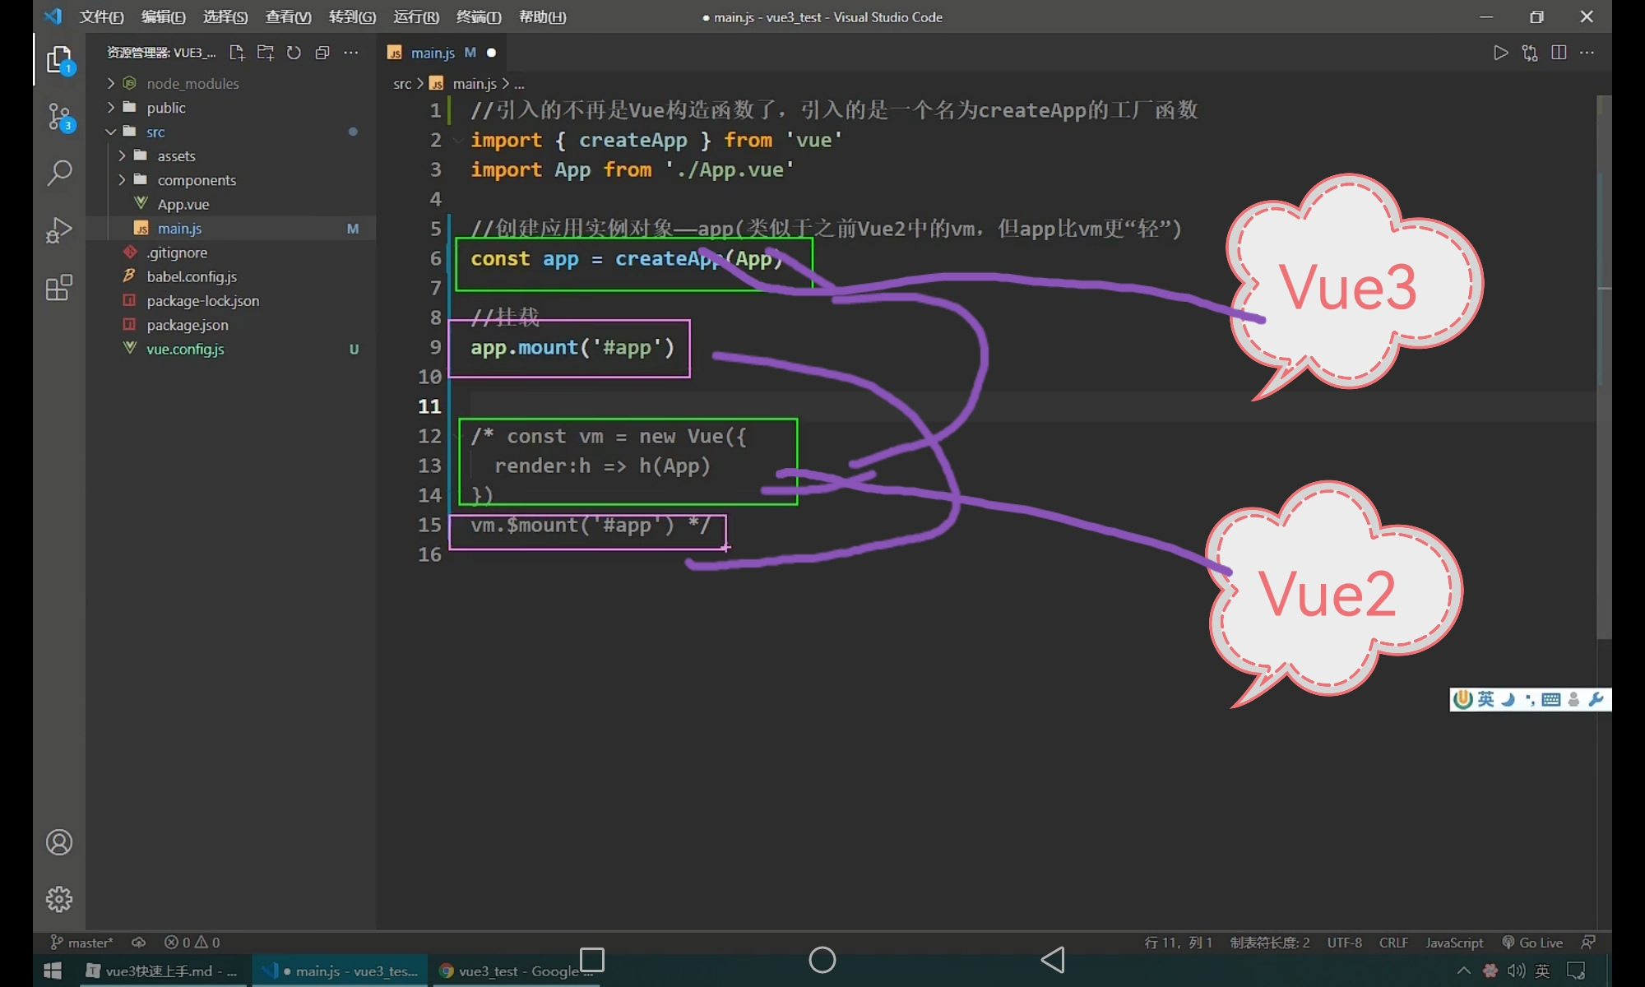Open the Extensions view

59,288
